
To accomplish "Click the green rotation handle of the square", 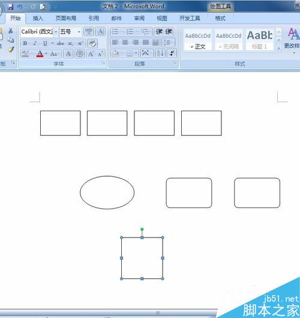I will pyautogui.click(x=142, y=229).
